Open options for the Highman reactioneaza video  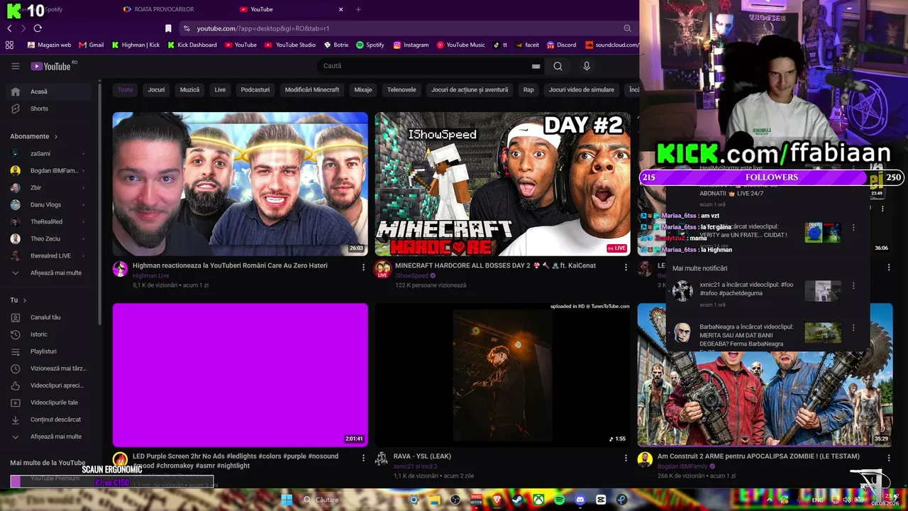pos(363,268)
